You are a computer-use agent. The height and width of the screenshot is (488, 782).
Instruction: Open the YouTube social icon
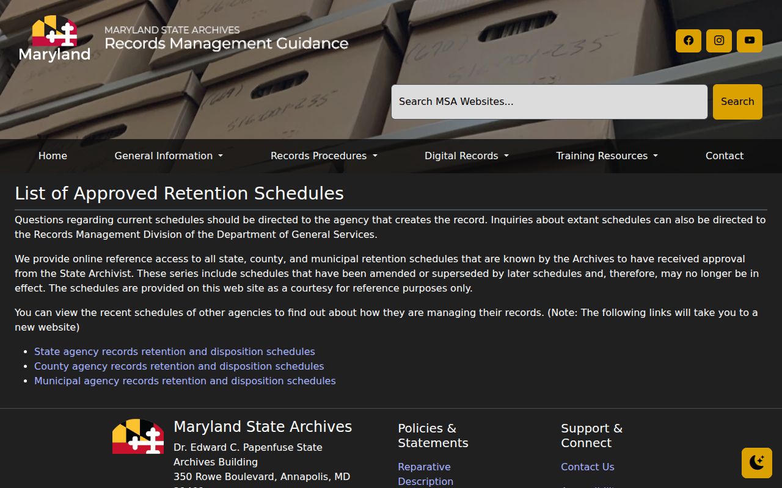pyautogui.click(x=750, y=41)
